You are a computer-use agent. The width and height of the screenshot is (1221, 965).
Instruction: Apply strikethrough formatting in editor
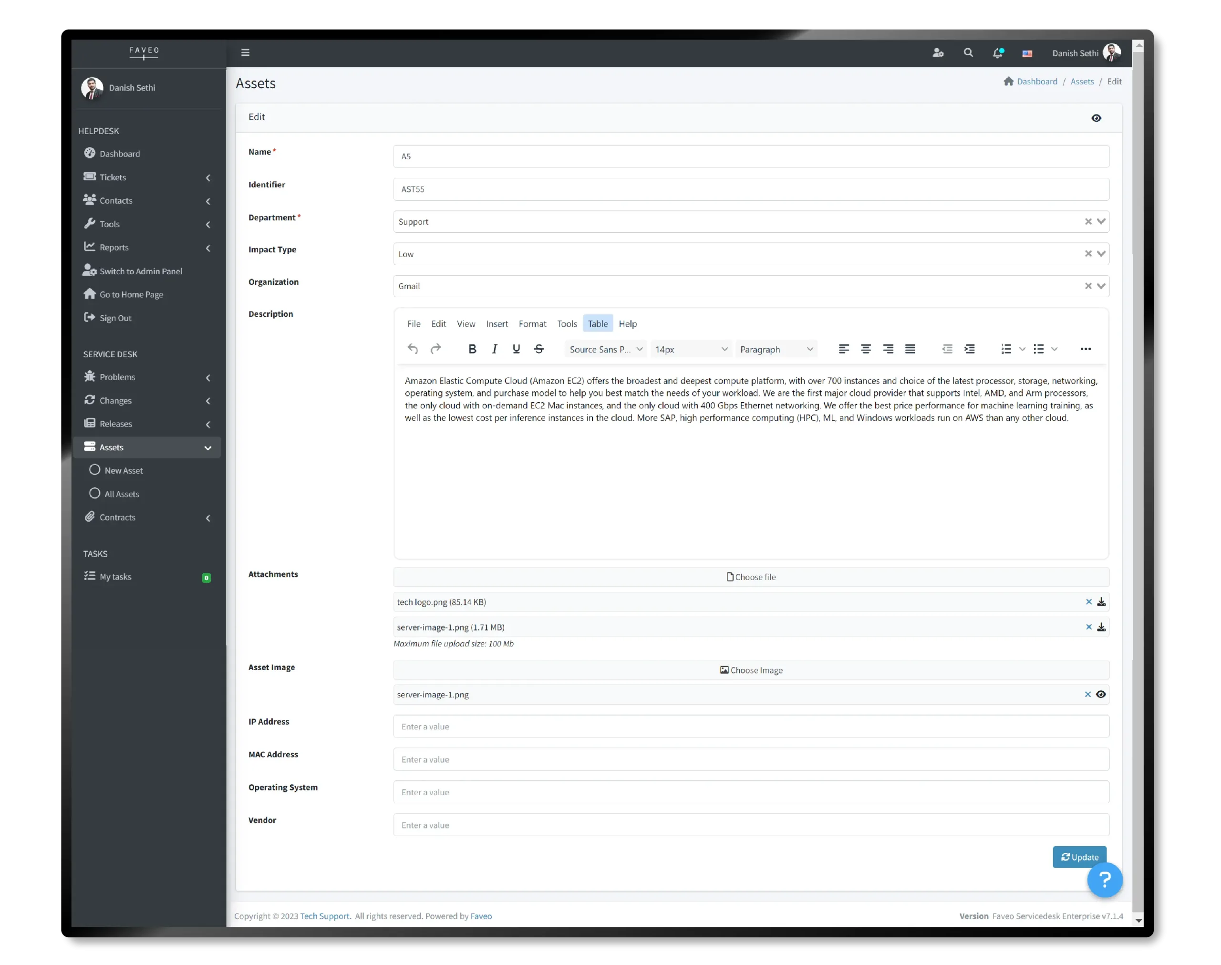point(539,349)
